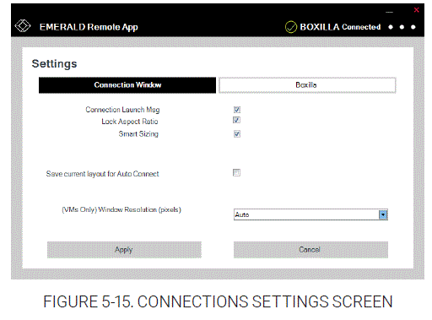This screenshot has width=432, height=320.
Task: Click the Cancel button
Action: tap(310, 250)
